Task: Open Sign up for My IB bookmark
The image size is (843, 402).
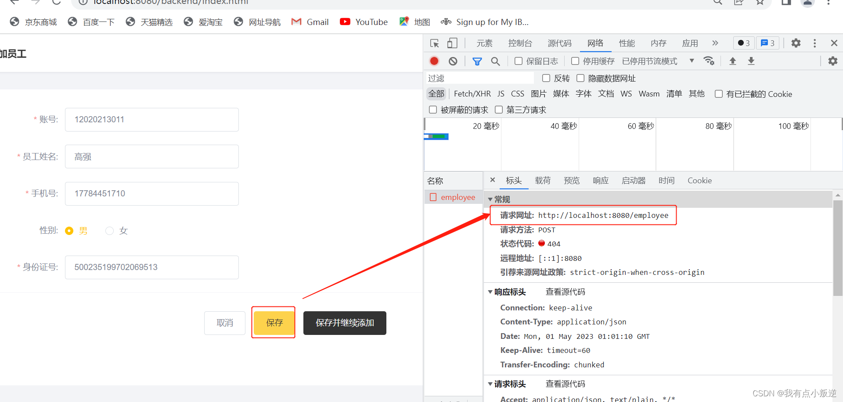Action: click(485, 22)
